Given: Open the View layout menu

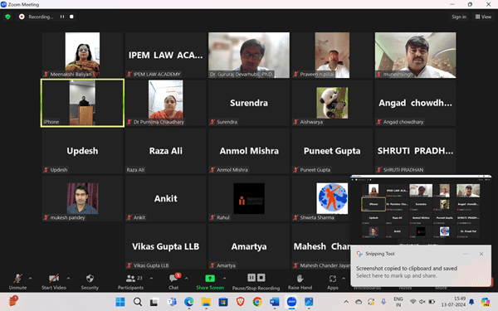Looking at the screenshot, I should [x=483, y=17].
